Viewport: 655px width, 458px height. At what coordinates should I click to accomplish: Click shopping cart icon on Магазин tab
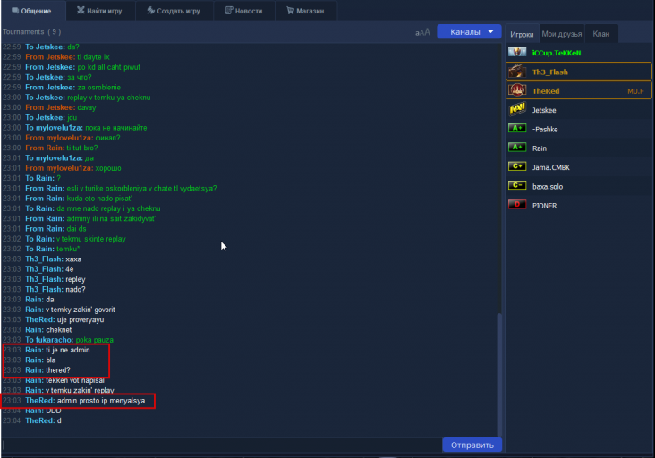[290, 10]
